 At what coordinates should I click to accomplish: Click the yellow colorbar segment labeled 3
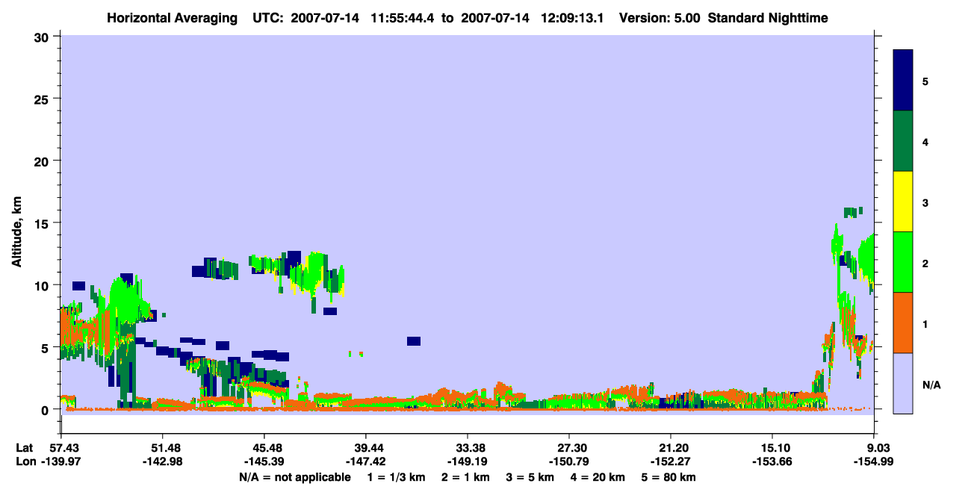[903, 202]
